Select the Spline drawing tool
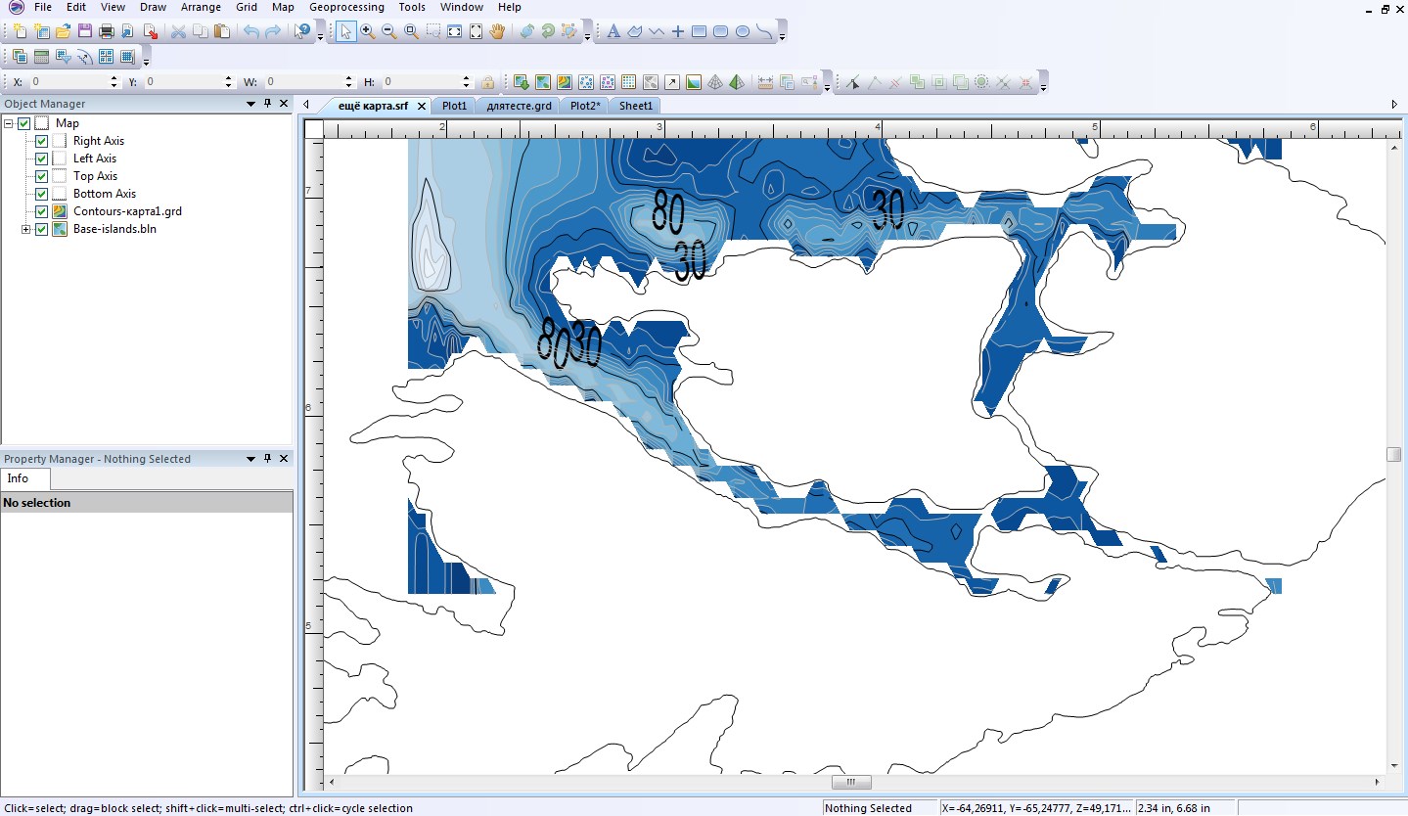 point(762,31)
